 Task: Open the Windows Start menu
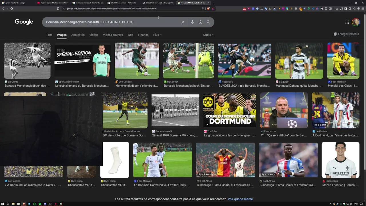(x=3, y=204)
